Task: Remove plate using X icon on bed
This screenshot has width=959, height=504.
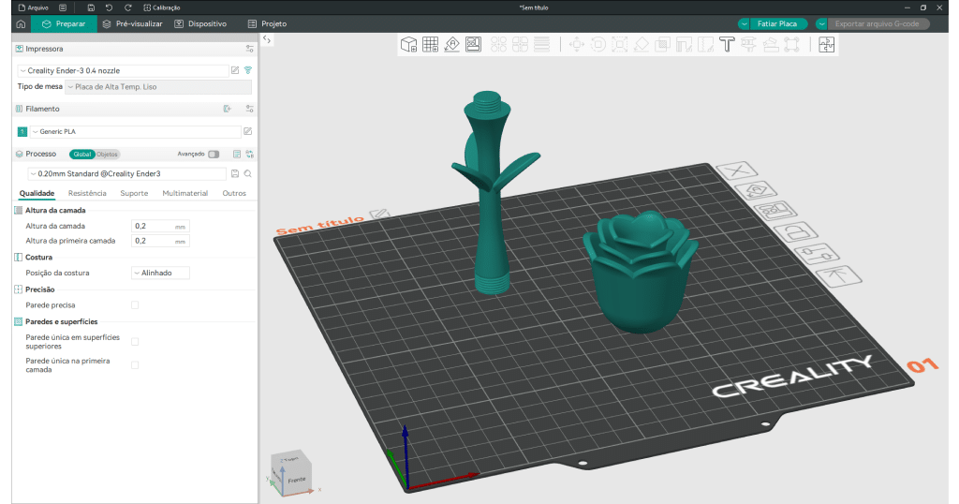Action: click(x=736, y=170)
